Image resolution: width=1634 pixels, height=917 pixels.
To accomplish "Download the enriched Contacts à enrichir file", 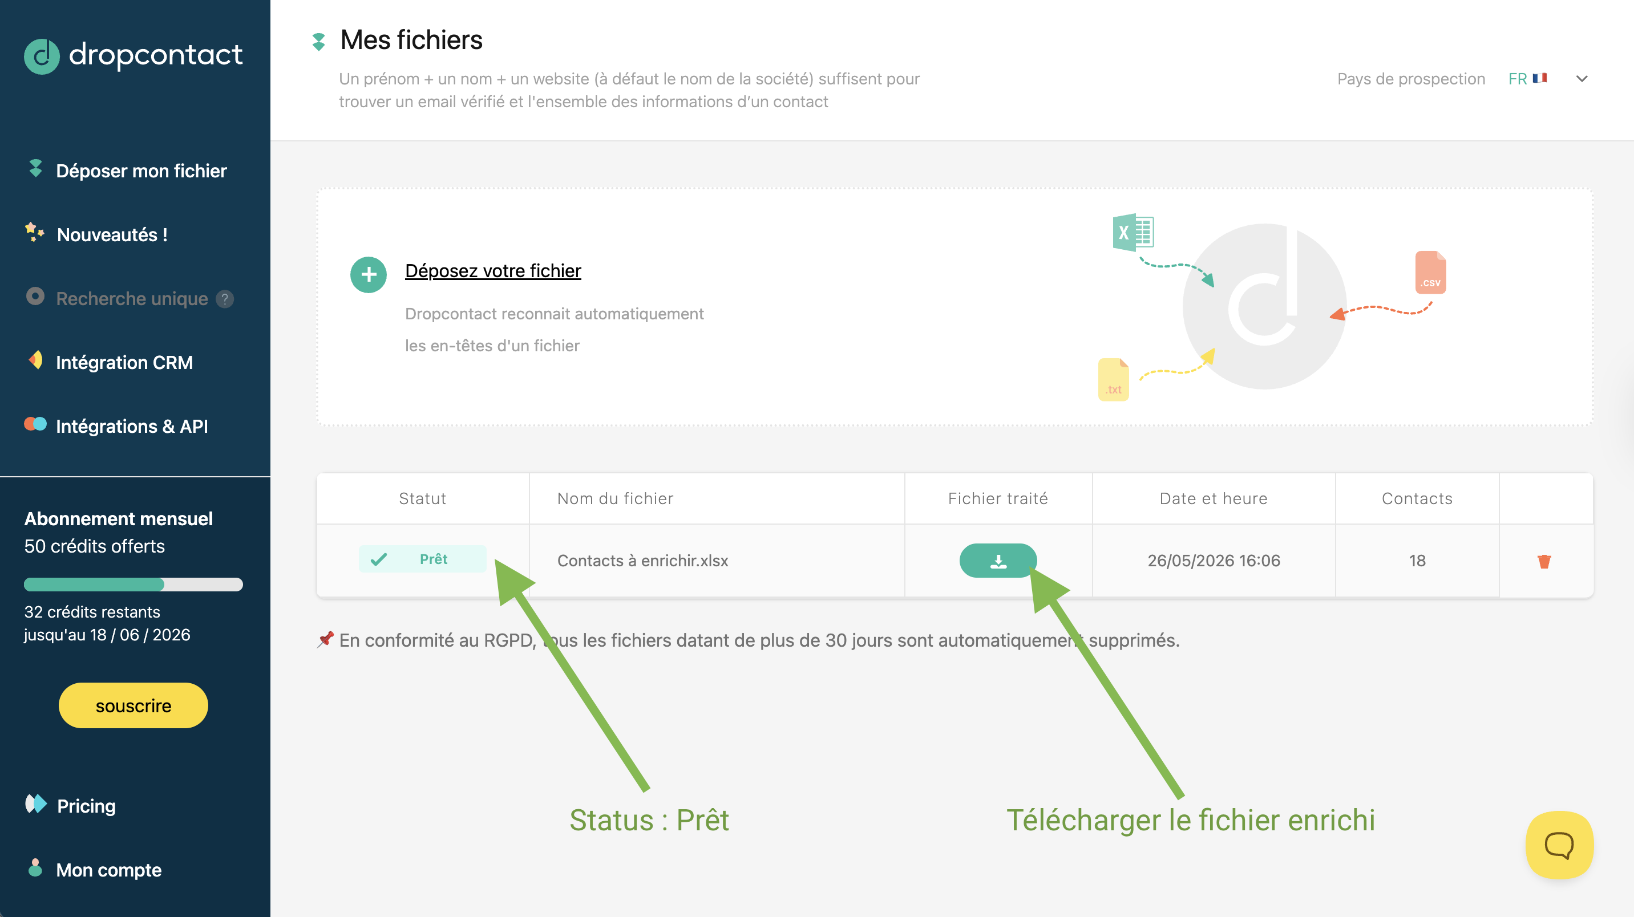I will coord(998,561).
